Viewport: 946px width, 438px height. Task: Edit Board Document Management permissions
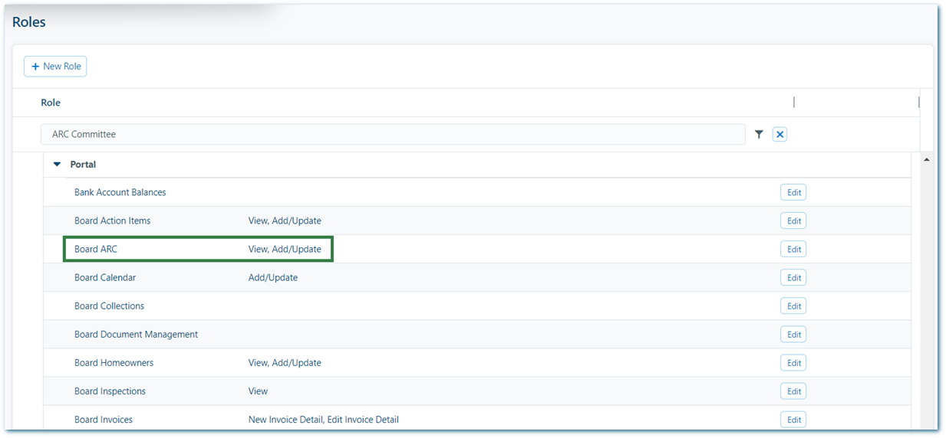point(794,335)
